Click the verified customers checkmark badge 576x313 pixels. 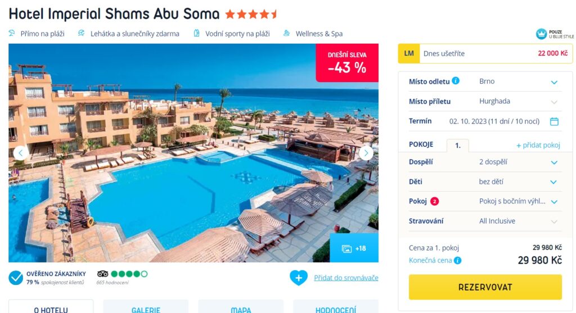16,278
